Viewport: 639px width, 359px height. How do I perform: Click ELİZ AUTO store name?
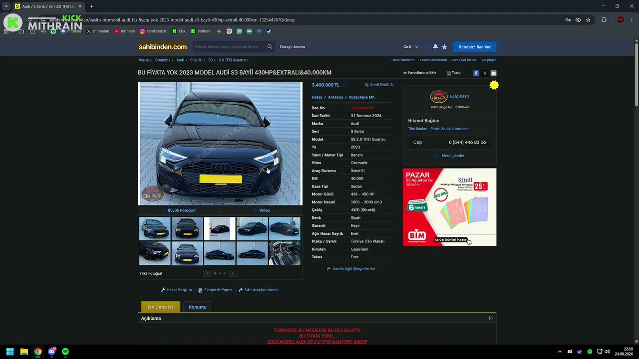[460, 96]
